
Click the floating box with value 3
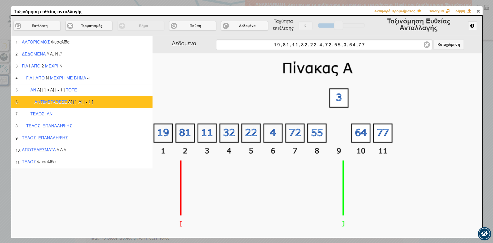[x=339, y=98]
